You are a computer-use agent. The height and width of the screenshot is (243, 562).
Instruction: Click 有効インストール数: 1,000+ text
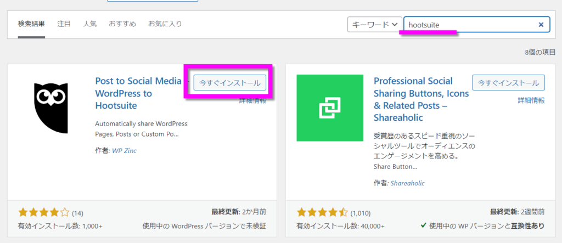(60, 227)
